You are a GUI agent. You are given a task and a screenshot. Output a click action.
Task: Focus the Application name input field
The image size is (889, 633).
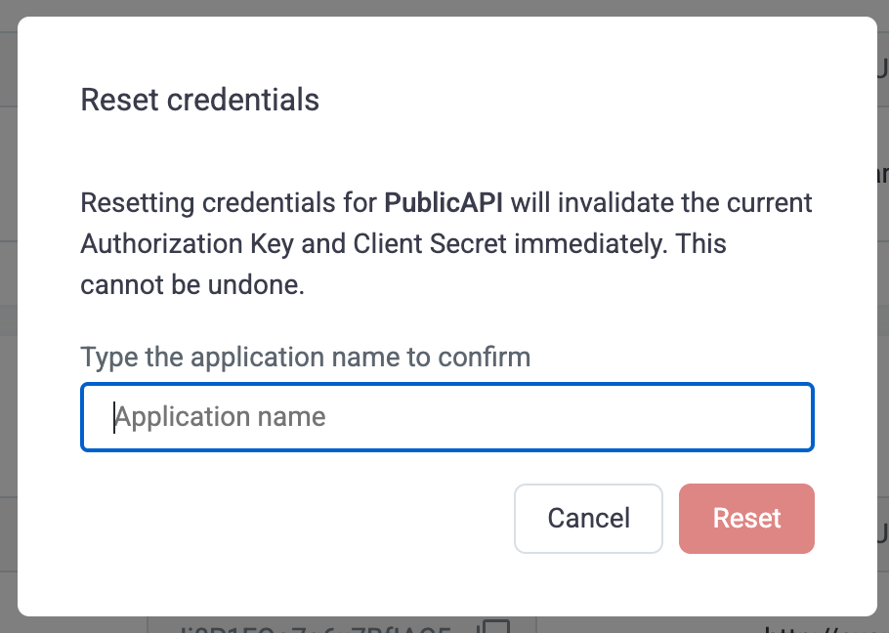447,417
